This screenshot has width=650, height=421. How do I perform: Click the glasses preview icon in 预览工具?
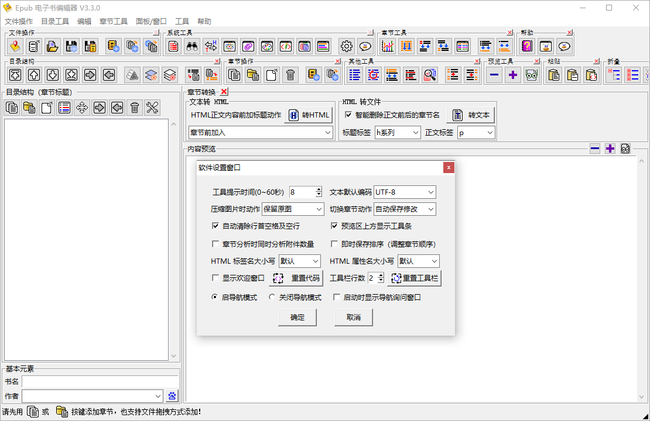point(532,75)
